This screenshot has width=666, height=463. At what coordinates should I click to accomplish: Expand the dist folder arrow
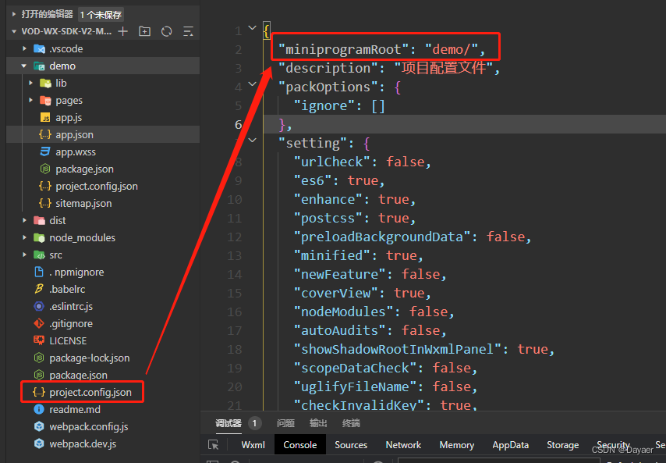(24, 221)
